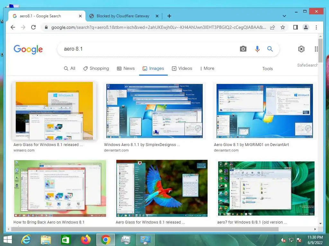Close the Blocked by Cloudflare Gateway tab
The width and height of the screenshot is (329, 246).
point(157,16)
